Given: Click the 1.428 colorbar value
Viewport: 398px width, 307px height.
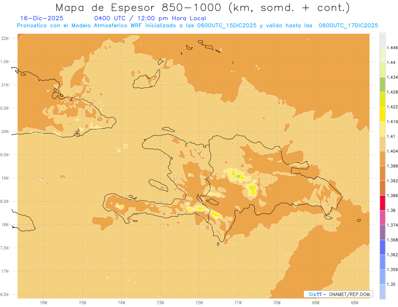Looking at the screenshot, I should [392, 92].
